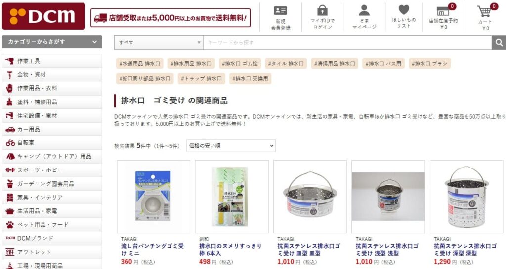Viewport: 506px width, 269px height.
Task: Click the keyword search input field
Action: tap(347, 42)
